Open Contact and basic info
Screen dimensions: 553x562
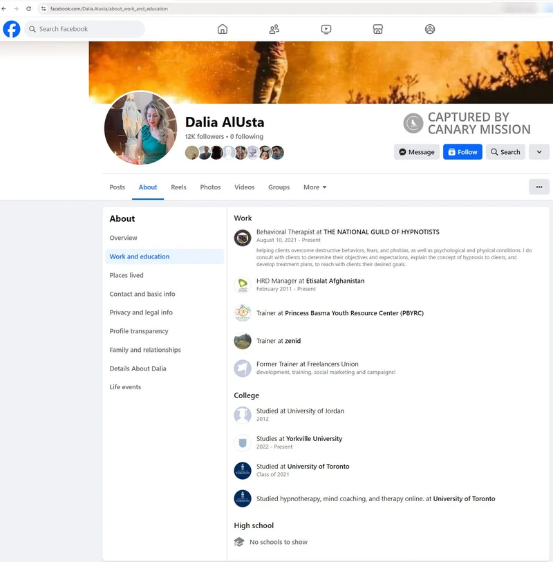pyautogui.click(x=165, y=294)
